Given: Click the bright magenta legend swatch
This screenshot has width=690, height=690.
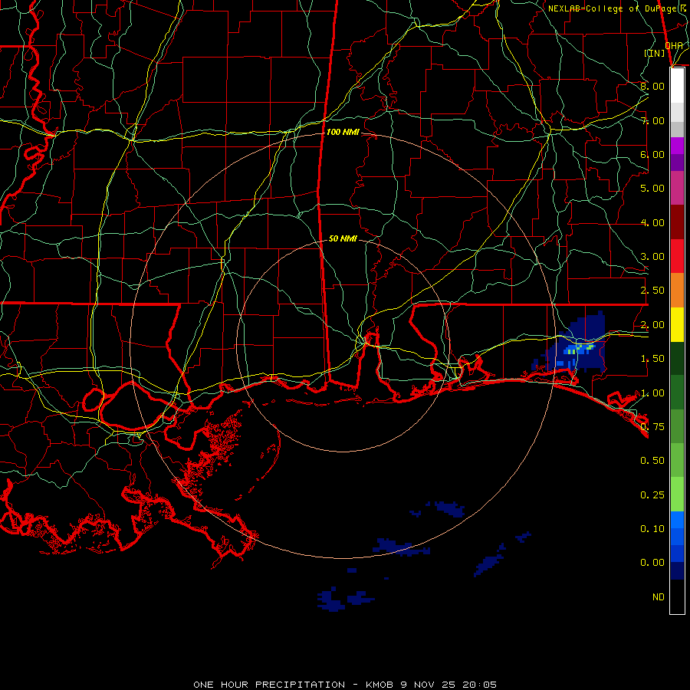Looking at the screenshot, I should click(677, 146).
